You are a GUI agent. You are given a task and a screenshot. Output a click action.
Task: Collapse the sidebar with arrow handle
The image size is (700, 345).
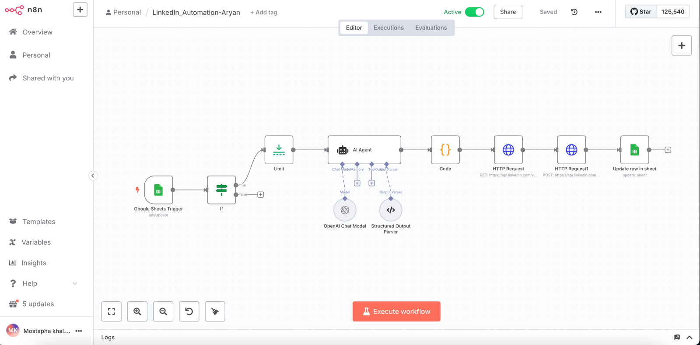tap(93, 176)
